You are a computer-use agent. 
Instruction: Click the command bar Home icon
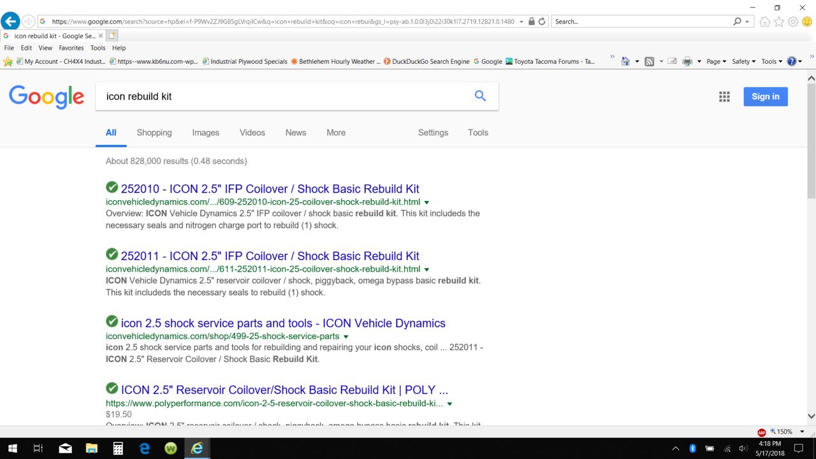625,61
